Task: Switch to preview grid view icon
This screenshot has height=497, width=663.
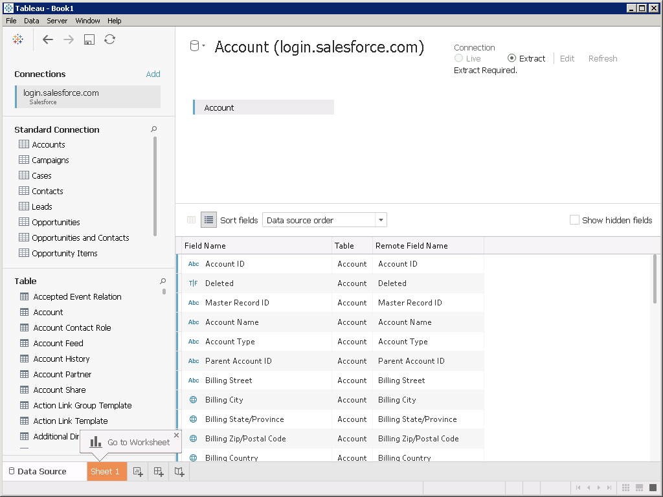Action: 191,220
